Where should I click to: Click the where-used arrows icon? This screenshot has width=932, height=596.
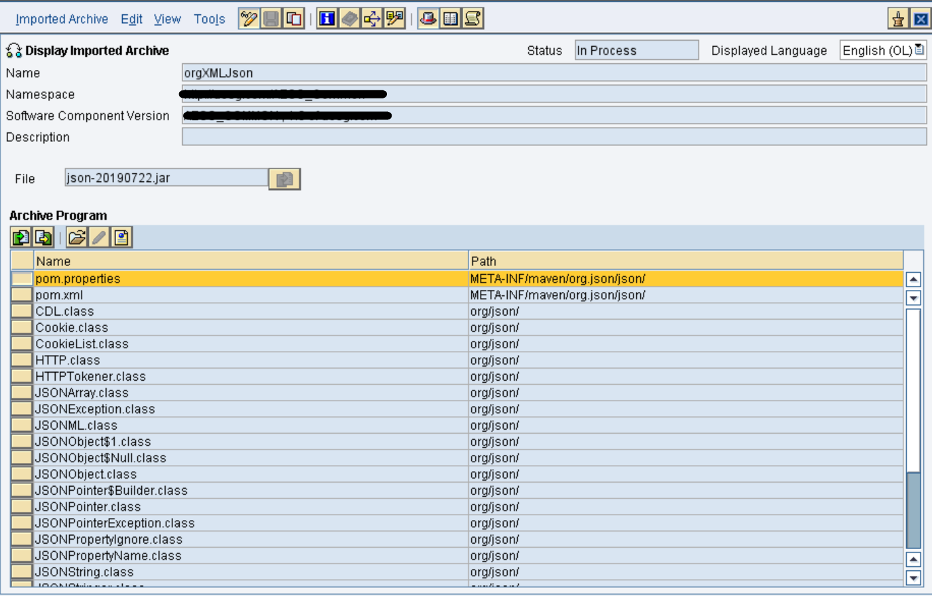click(x=372, y=18)
